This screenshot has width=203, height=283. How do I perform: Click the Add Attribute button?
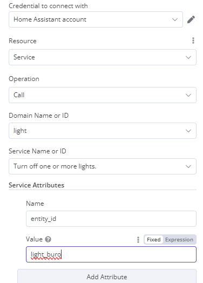click(107, 277)
